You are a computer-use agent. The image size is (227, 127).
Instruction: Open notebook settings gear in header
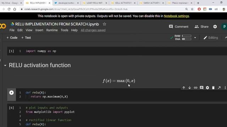[215, 27]
